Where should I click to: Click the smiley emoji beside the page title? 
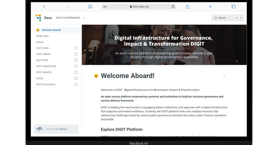(96, 76)
